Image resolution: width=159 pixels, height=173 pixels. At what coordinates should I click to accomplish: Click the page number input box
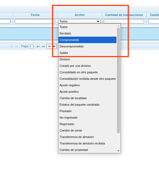(31, 46)
